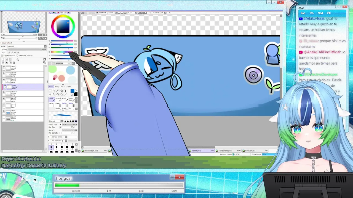This screenshot has height=198, width=353.
Task: Switch to Tablet.png document tab
Action: [x=202, y=151]
